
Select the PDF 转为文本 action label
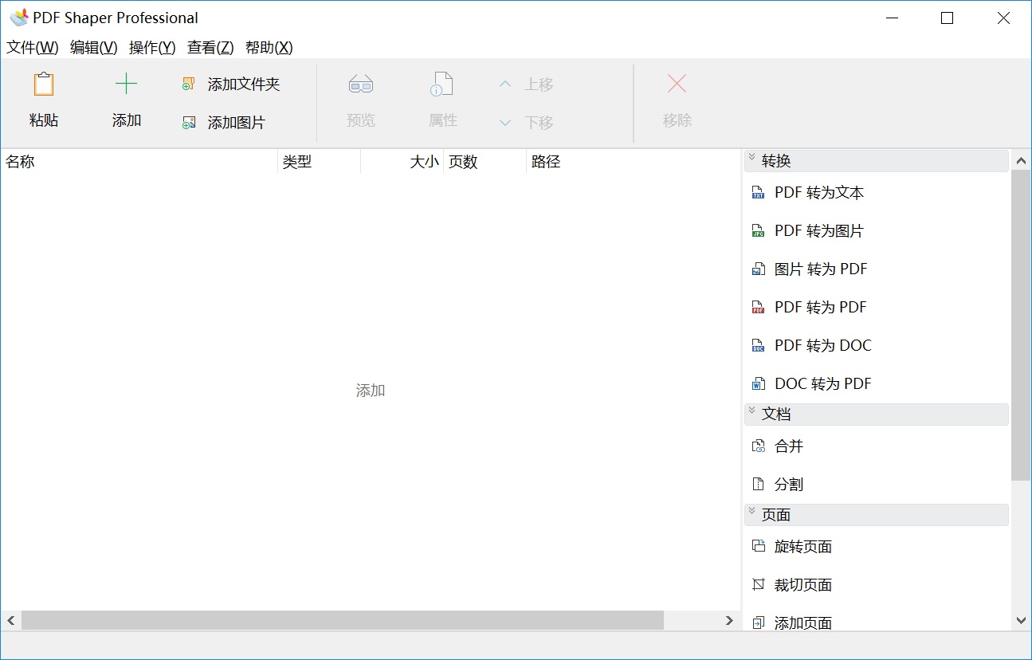click(x=819, y=192)
